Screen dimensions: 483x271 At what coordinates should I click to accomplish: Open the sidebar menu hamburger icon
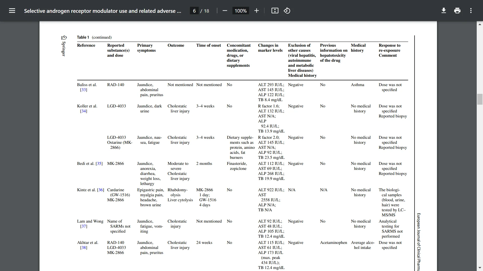coord(12,11)
